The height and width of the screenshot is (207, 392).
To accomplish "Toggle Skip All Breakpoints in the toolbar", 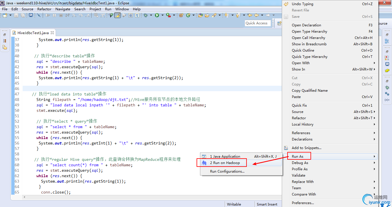I will tap(39, 15).
